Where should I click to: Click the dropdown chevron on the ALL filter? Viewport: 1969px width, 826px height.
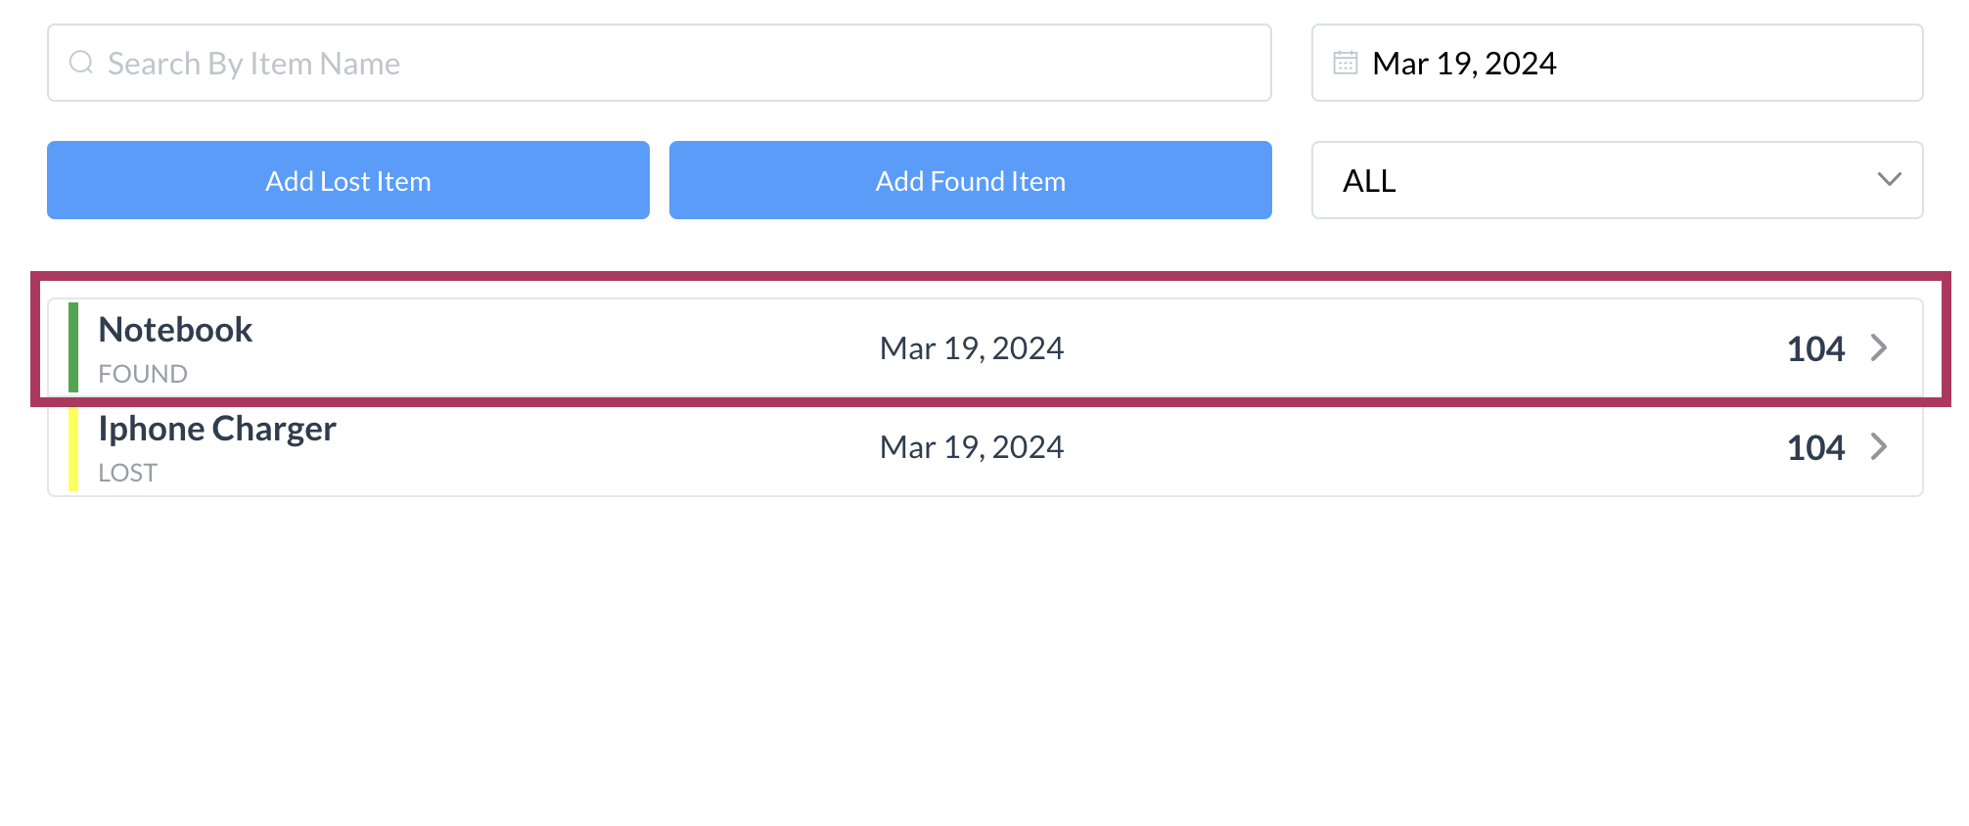coord(1889,180)
